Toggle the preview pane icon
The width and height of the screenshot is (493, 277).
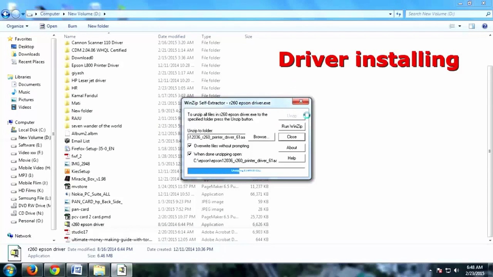472,26
